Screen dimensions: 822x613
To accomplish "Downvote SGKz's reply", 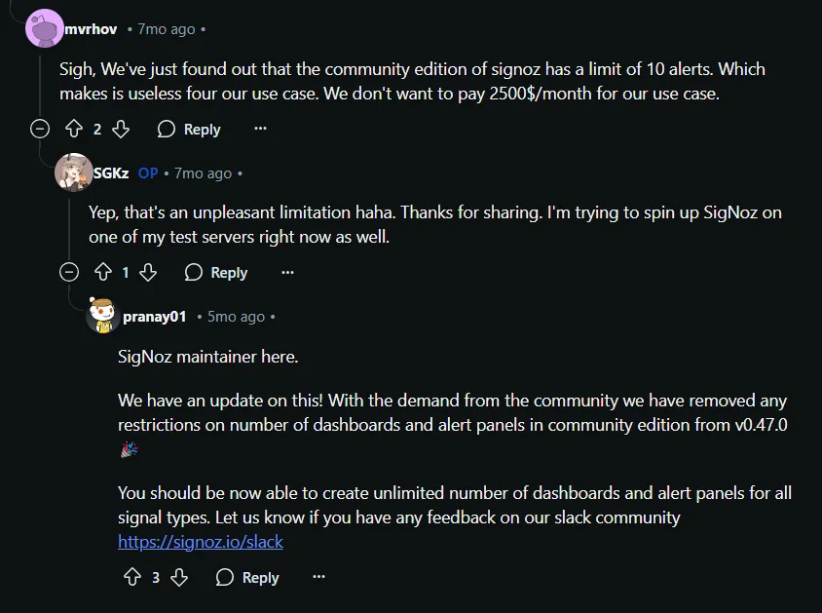I will [x=148, y=273].
